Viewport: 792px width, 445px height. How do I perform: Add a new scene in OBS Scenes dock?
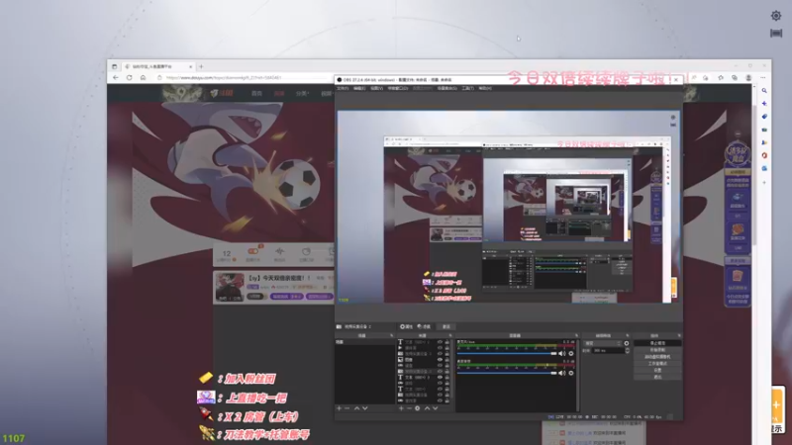339,408
